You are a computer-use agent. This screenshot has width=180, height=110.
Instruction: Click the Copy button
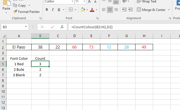(20, 5)
